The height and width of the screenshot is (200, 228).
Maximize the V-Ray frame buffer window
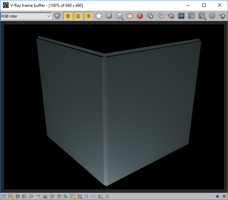[x=204, y=5]
